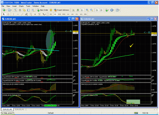Screen dimensions: 159x115
Task: Switch timeframe to D1
Action: (77, 14)
